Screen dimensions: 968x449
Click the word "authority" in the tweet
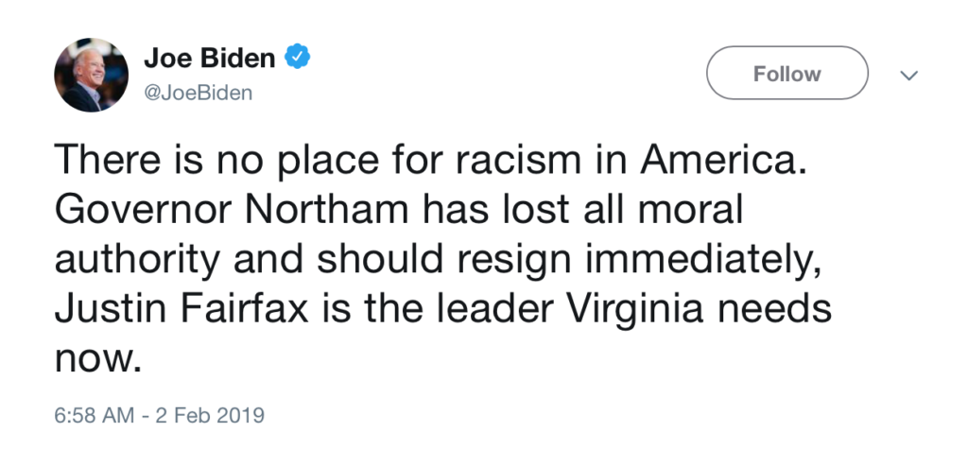pos(137,261)
